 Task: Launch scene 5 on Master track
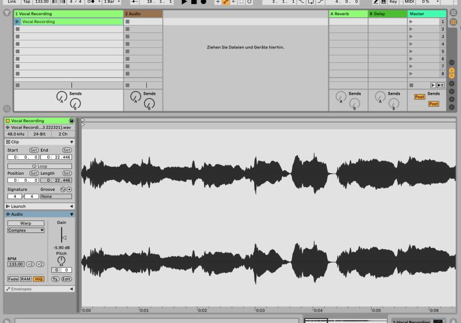pos(411,51)
